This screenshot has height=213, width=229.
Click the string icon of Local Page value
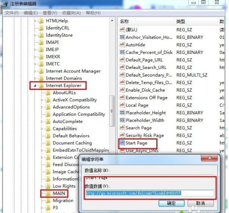[x=122, y=105]
